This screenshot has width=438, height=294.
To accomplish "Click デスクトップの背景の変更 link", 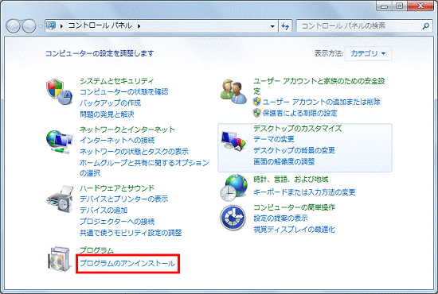I will 294,150.
